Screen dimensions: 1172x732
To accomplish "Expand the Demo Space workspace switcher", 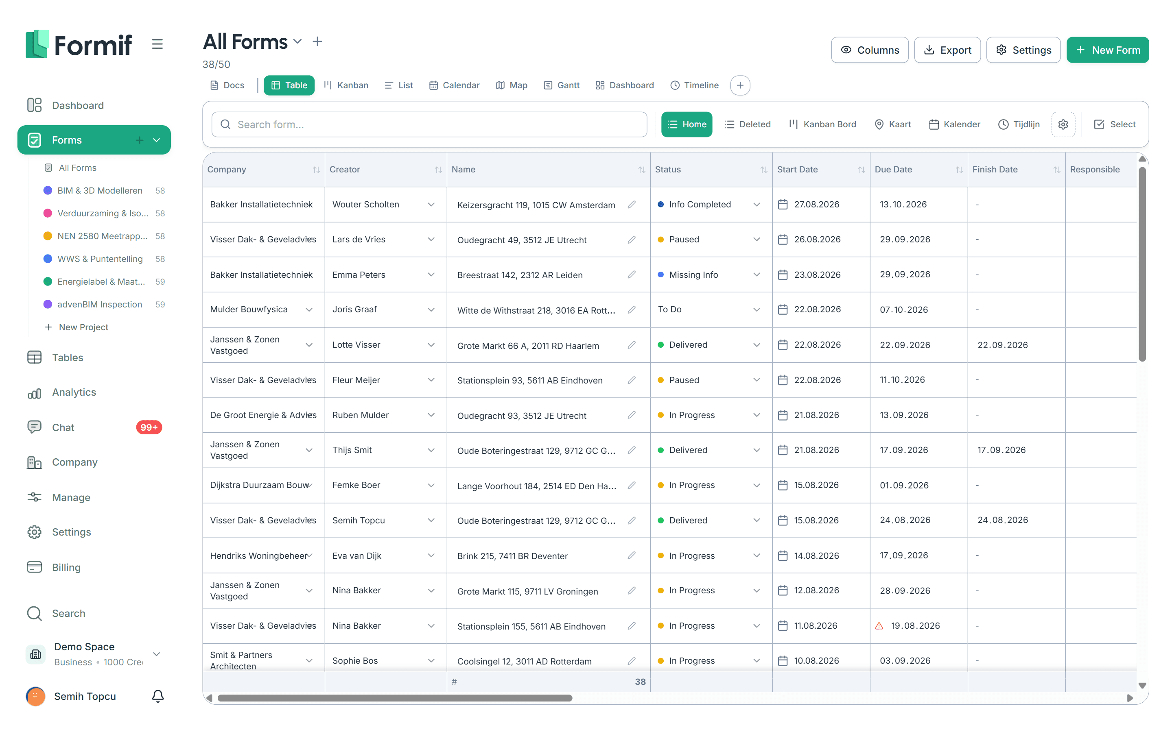I will (156, 654).
